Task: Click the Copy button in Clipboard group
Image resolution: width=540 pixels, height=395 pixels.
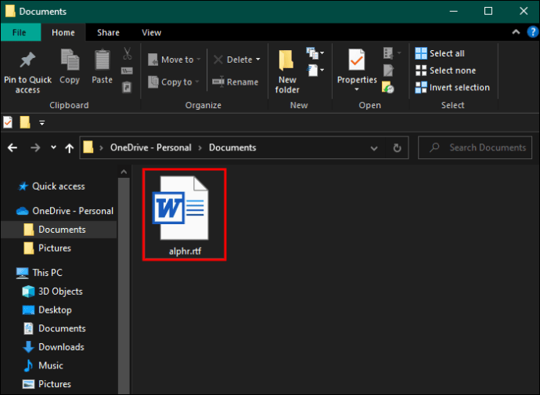Action: point(70,67)
